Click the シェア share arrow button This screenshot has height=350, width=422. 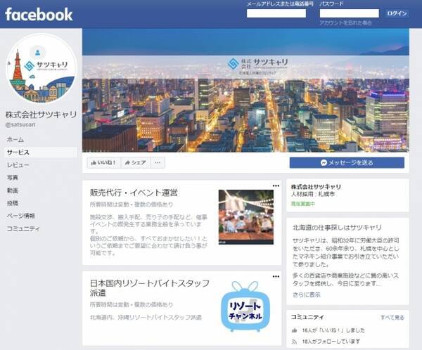pos(135,162)
